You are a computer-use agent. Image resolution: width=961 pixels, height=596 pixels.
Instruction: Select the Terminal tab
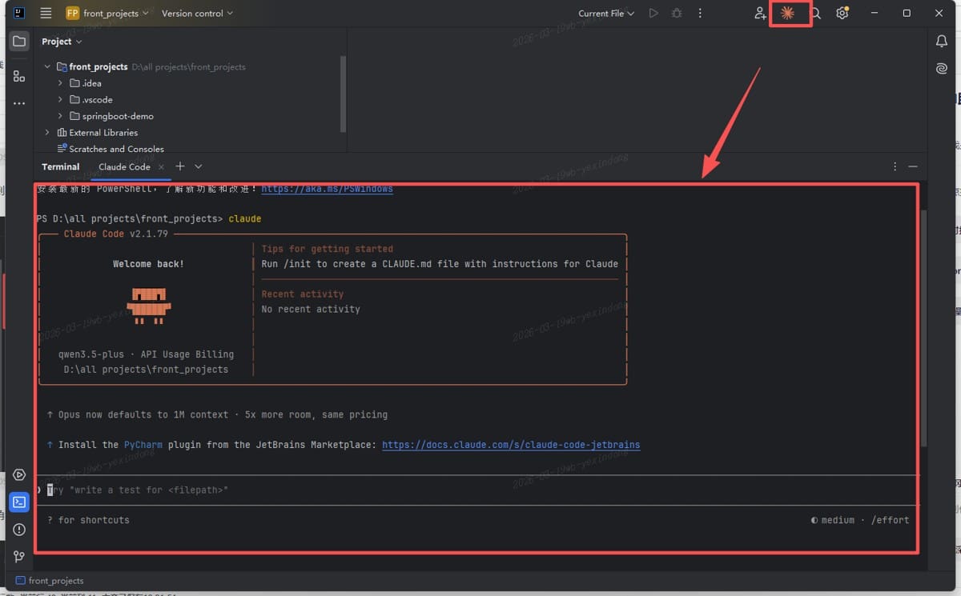[x=61, y=166]
